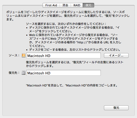Select the RAID tab

(77, 5)
